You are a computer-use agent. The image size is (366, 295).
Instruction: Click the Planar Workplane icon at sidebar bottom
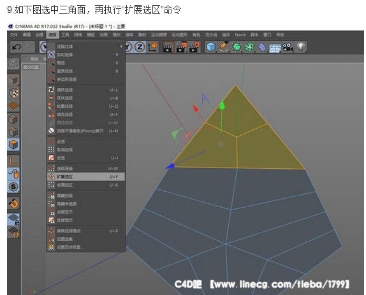click(13, 233)
